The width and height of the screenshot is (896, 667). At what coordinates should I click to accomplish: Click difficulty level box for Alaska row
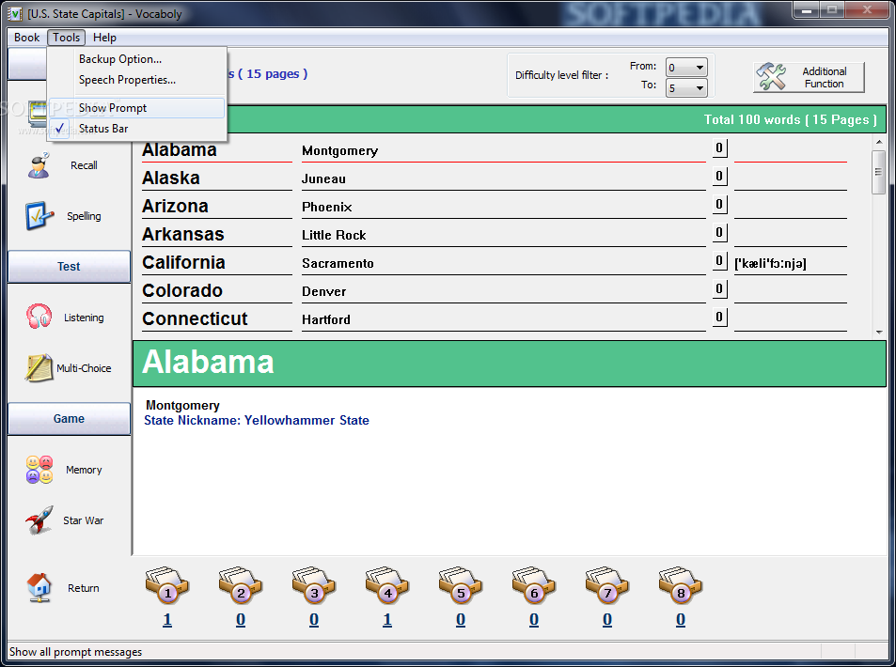coord(719,176)
